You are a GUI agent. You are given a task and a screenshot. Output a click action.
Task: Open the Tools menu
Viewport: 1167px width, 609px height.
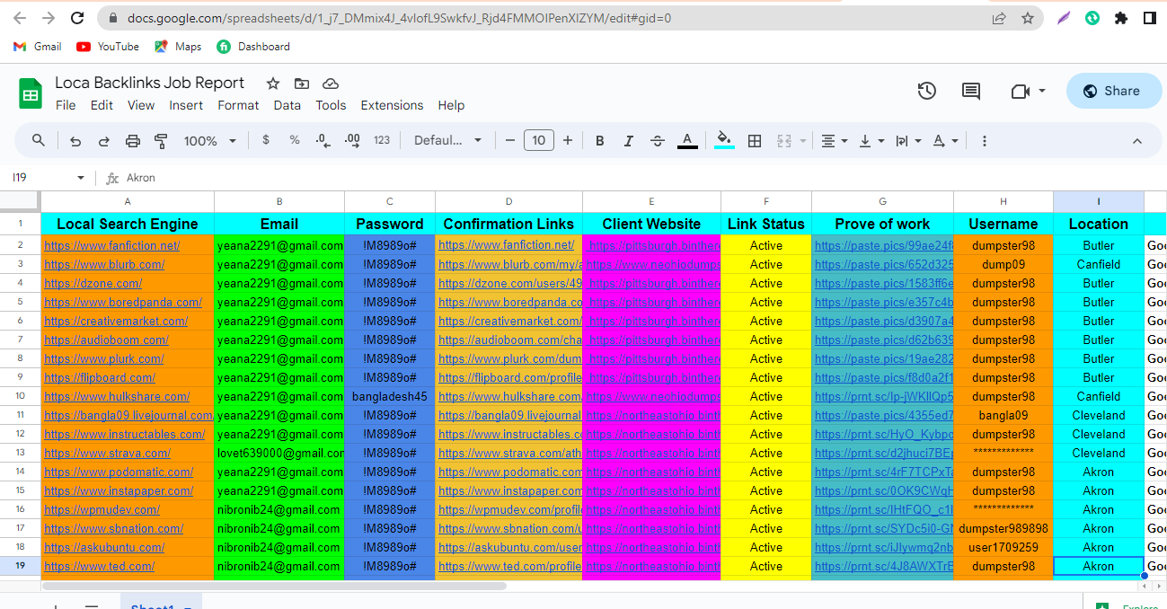point(331,105)
